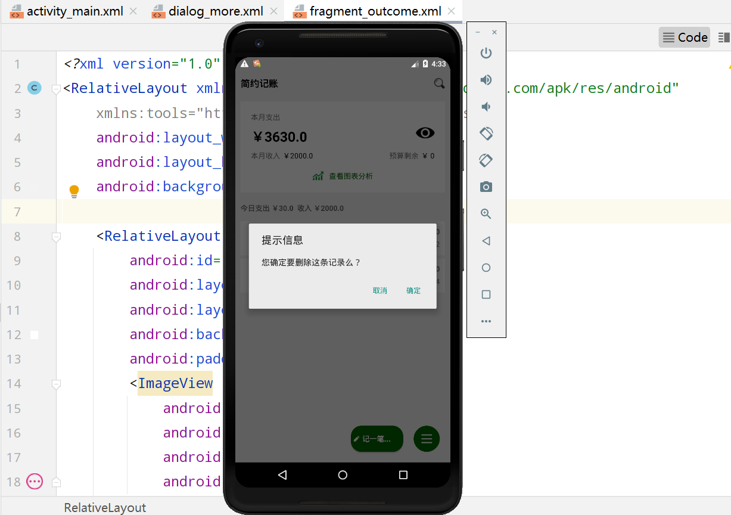The image size is (731, 515).
Task: Lower emulator volume
Action: click(x=486, y=107)
